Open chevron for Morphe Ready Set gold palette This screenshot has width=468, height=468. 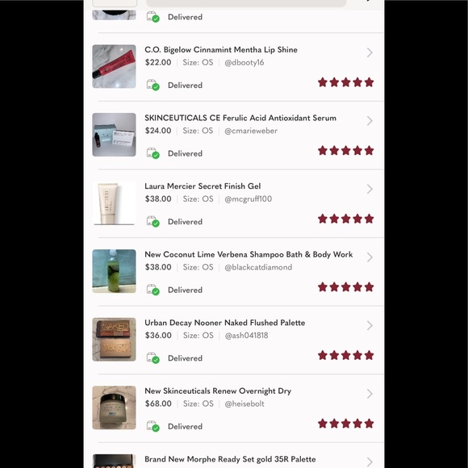pyautogui.click(x=370, y=462)
